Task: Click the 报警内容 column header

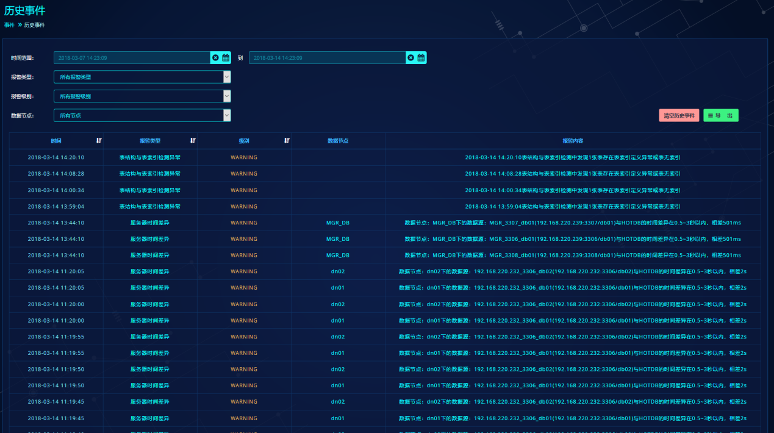Action: pyautogui.click(x=573, y=141)
